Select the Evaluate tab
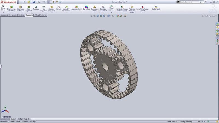Screen dimensions: 219x123 pos(29,15)
